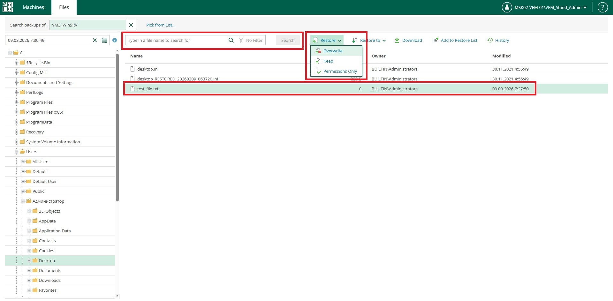Select the Default User folder

pyautogui.click(x=45, y=181)
